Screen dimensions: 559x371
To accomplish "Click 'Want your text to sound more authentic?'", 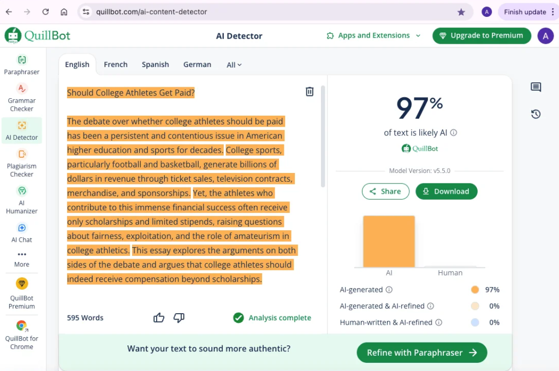I will (x=209, y=349).
